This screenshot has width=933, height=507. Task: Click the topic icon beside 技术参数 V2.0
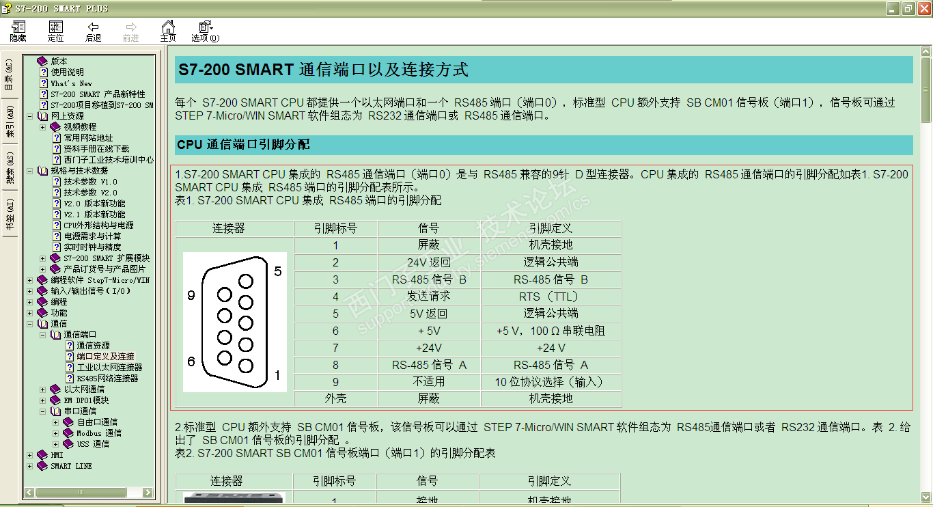click(57, 192)
